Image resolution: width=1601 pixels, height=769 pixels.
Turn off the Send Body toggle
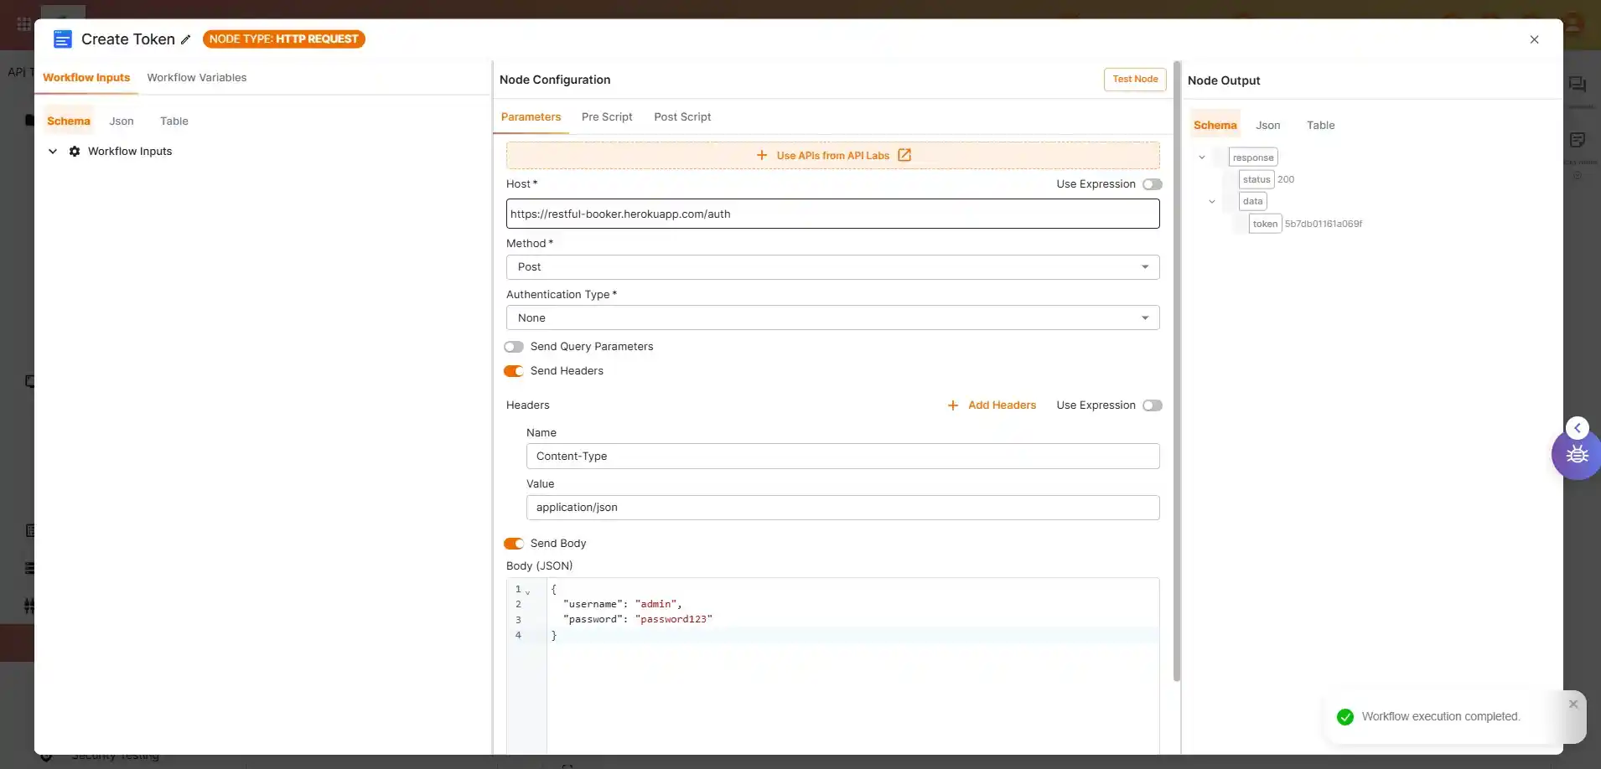tap(514, 544)
